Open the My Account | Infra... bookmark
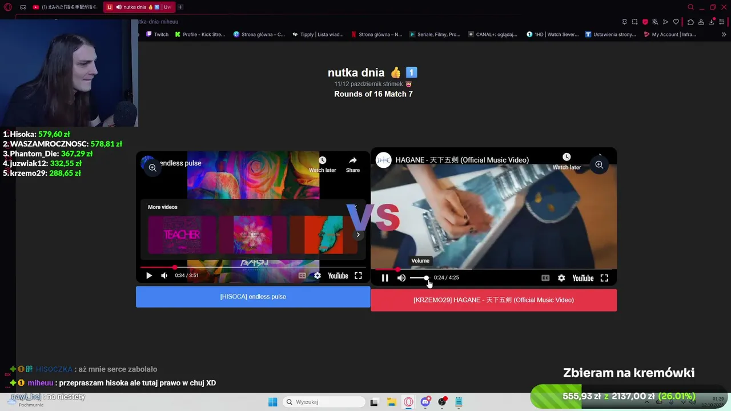This screenshot has width=731, height=411. [x=669, y=34]
